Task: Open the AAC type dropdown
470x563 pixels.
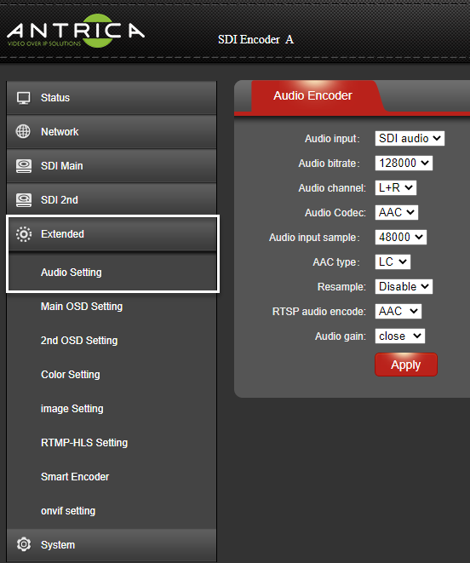Action: (x=393, y=261)
